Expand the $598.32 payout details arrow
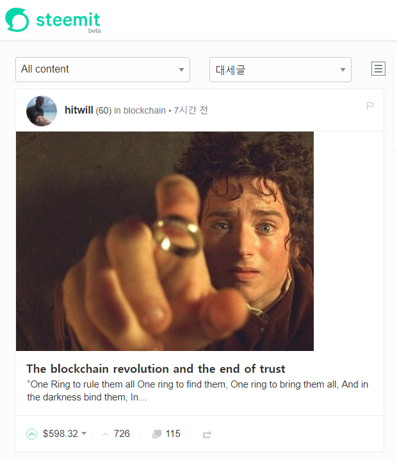397x462 pixels. (84, 433)
